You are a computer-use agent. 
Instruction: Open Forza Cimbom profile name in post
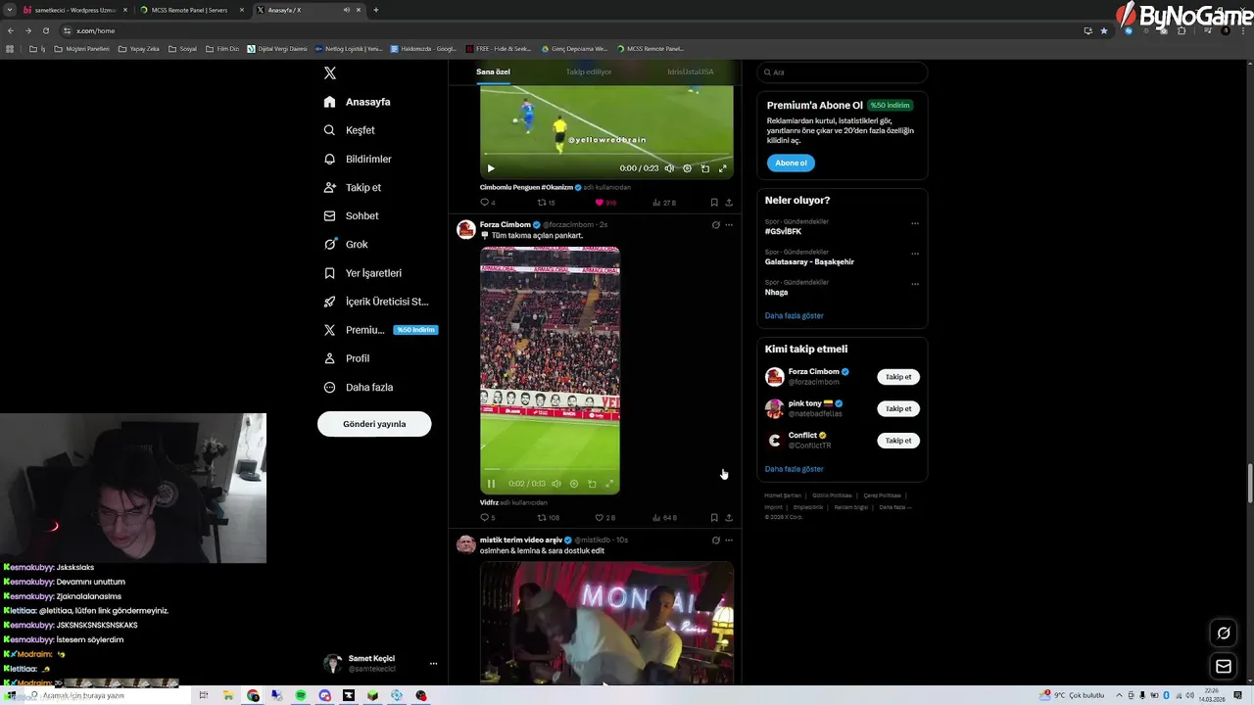505,224
